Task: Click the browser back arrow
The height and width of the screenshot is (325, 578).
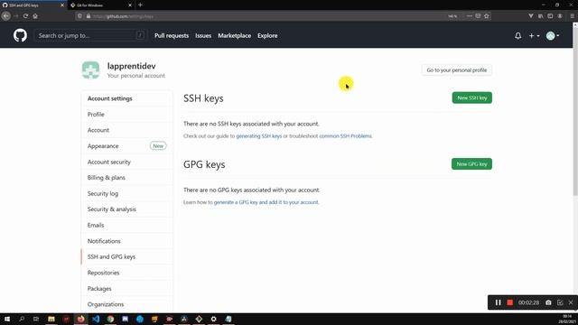Action: coord(6,16)
